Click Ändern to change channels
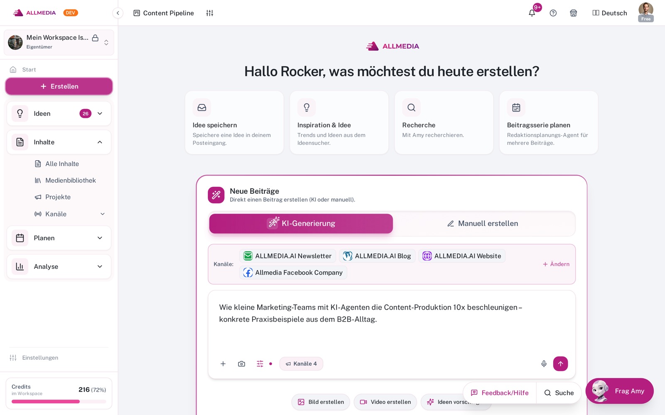665x415 pixels. click(x=556, y=264)
